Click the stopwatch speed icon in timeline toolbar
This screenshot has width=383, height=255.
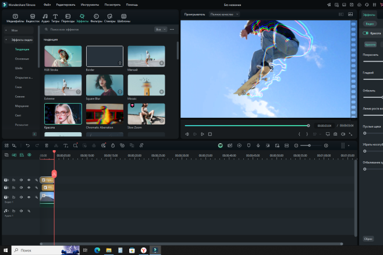point(113,146)
